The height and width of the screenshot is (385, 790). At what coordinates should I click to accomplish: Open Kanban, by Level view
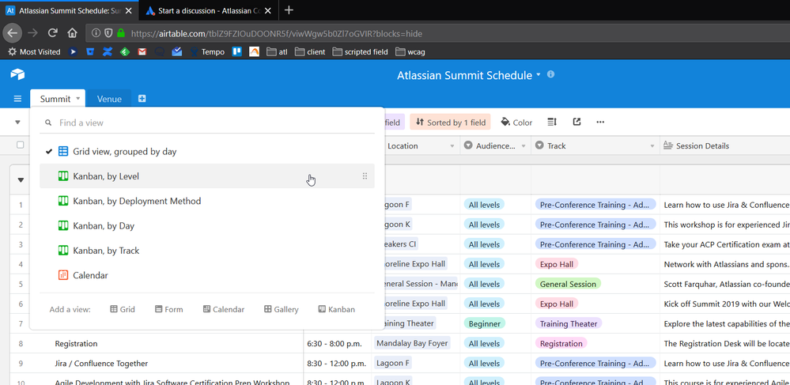pyautogui.click(x=207, y=176)
